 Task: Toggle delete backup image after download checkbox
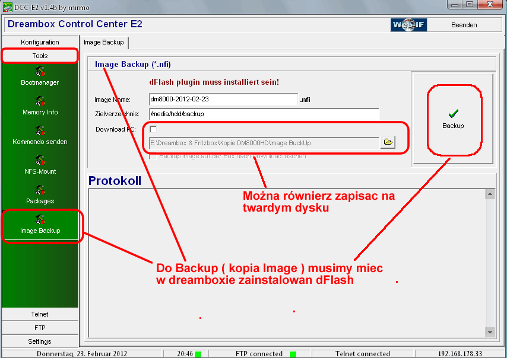[153, 156]
